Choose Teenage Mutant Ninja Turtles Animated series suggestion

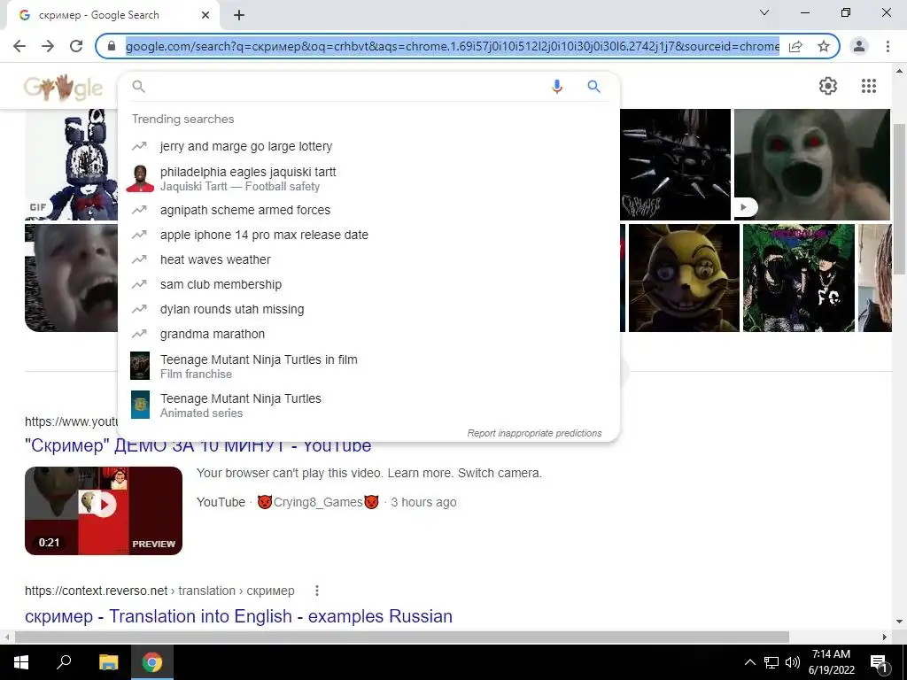(x=368, y=406)
